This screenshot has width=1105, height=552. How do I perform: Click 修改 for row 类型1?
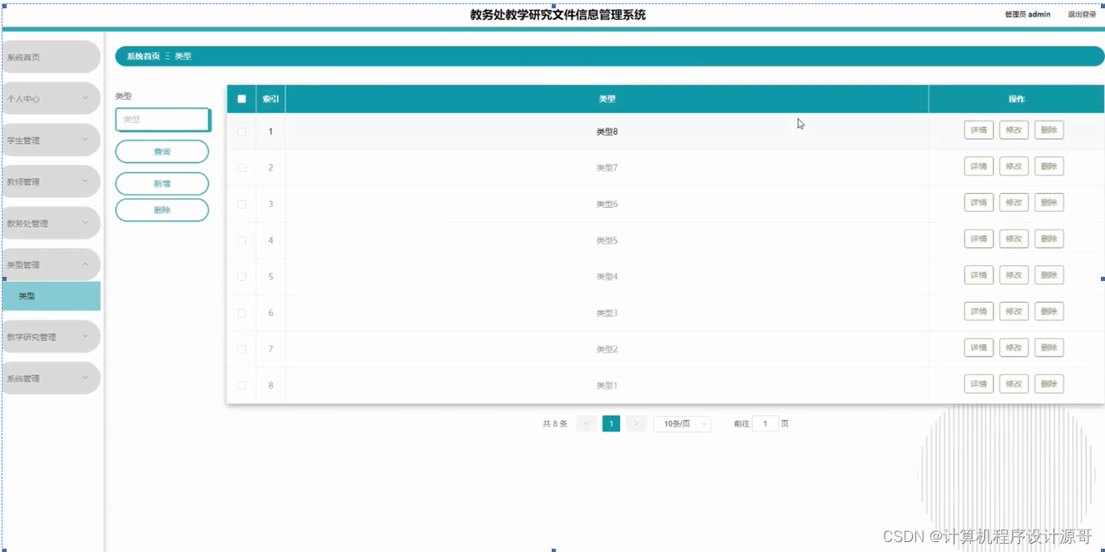[x=1013, y=384]
